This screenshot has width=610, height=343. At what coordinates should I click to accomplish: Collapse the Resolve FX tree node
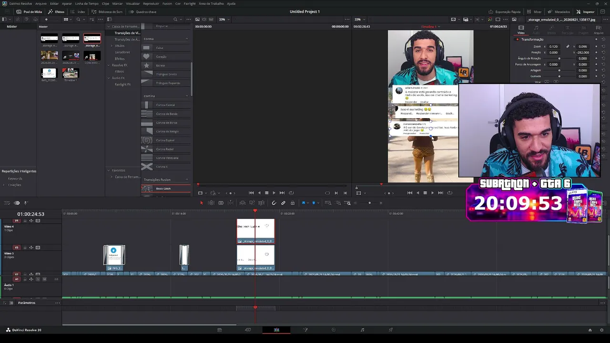pyautogui.click(x=109, y=65)
